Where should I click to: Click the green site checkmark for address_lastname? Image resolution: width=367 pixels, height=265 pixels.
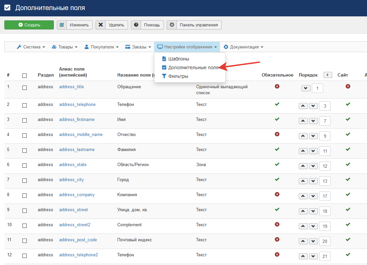click(348, 149)
